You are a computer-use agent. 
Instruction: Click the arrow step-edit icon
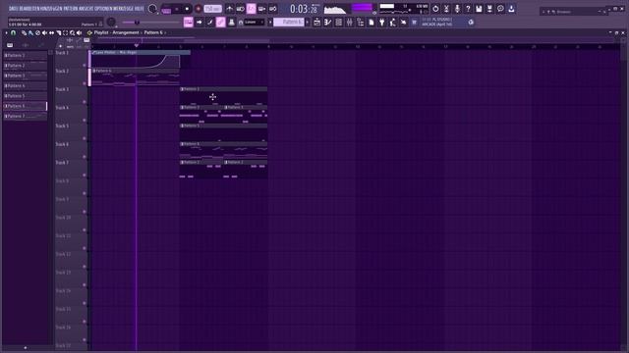point(199,23)
